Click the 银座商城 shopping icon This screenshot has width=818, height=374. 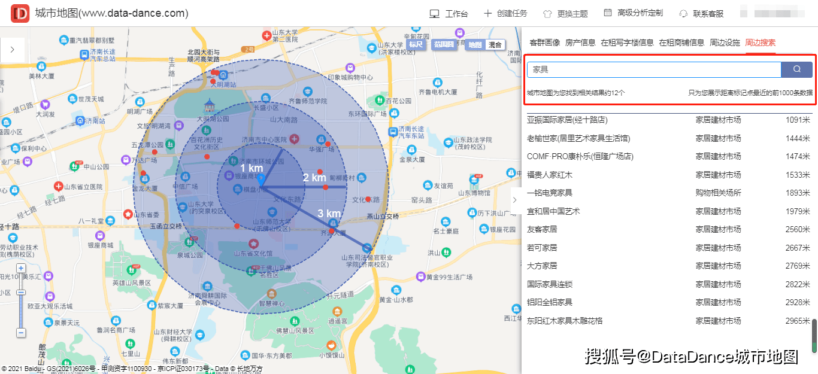pyautogui.click(x=100, y=236)
